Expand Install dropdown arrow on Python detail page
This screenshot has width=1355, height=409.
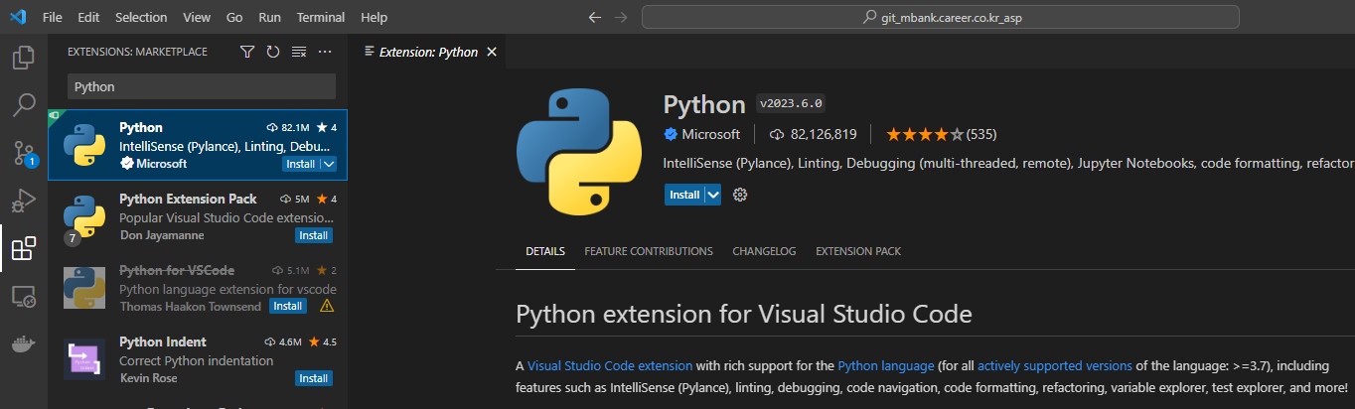click(x=713, y=195)
